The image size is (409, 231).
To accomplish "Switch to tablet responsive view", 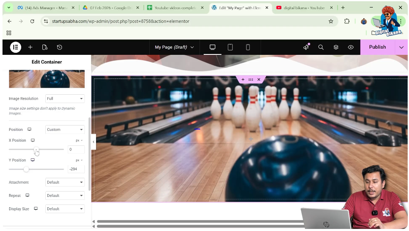I will [230, 47].
